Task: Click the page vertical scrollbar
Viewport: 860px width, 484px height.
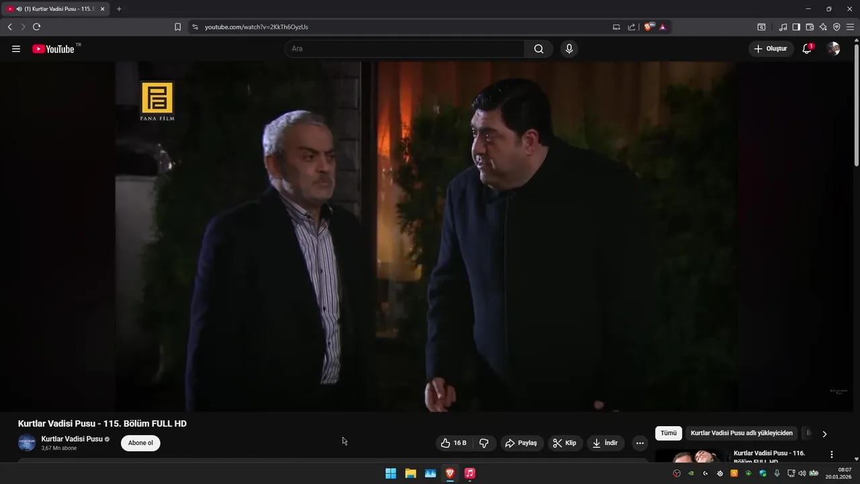Action: (856, 104)
